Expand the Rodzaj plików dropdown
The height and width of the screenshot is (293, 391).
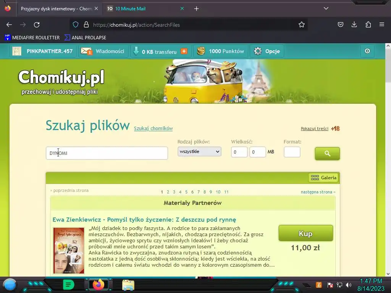click(x=199, y=151)
